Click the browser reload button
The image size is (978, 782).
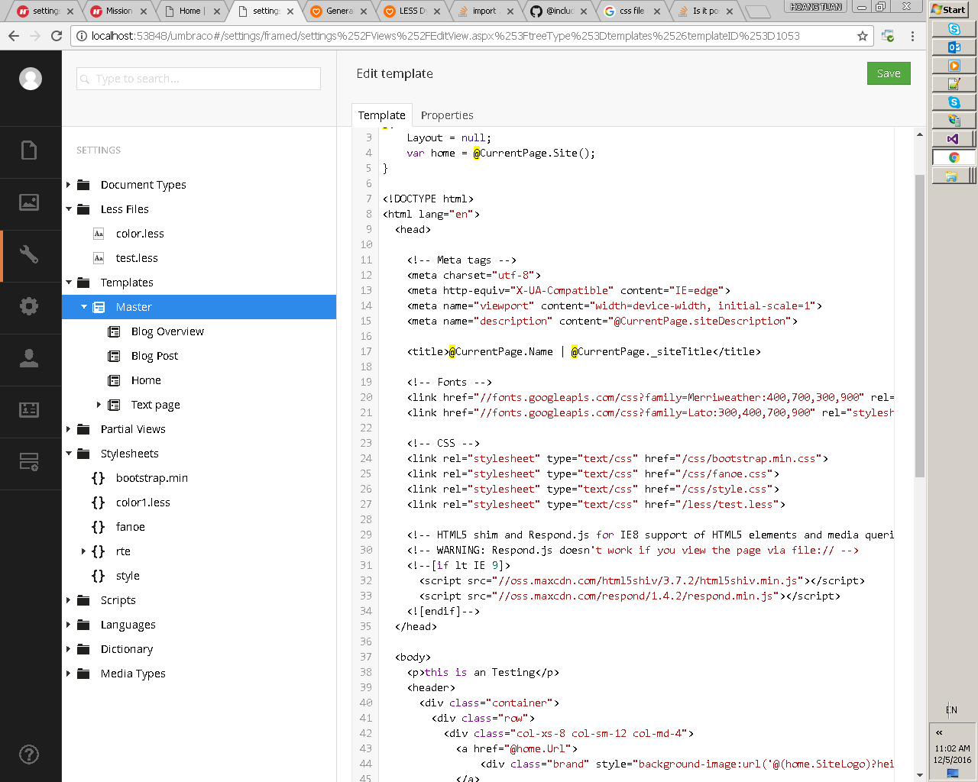coord(57,36)
